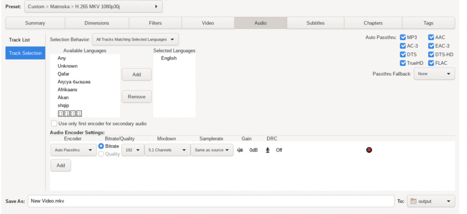Toggle TrueHD auto passthru checkbox

[x=403, y=63]
